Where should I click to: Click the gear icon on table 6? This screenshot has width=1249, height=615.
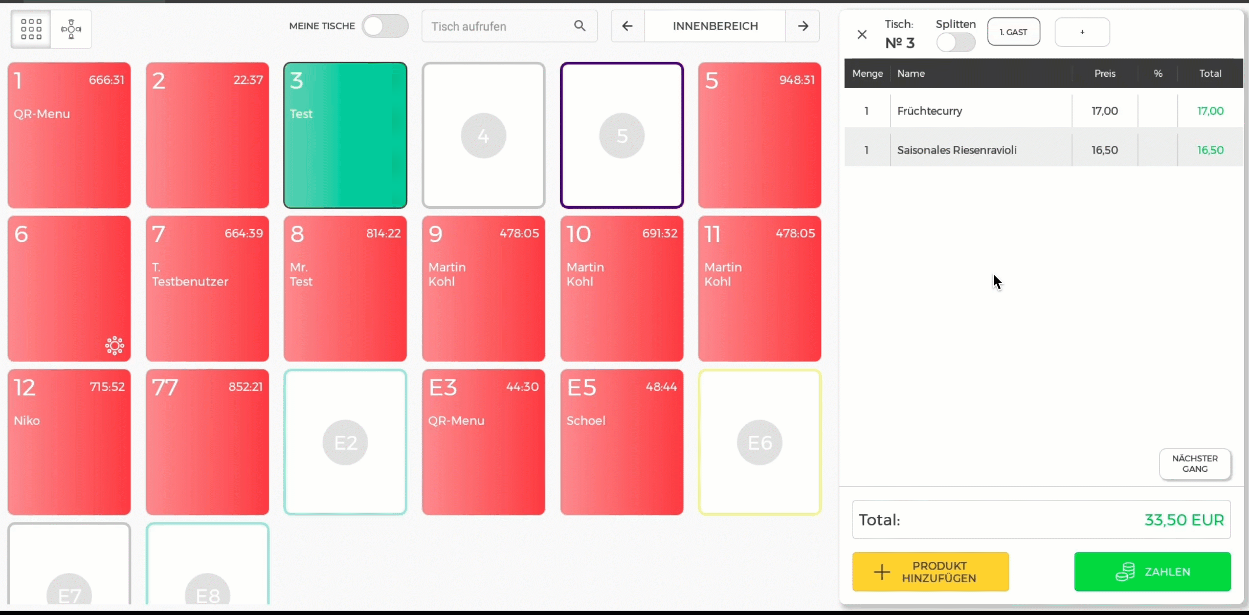click(x=115, y=345)
